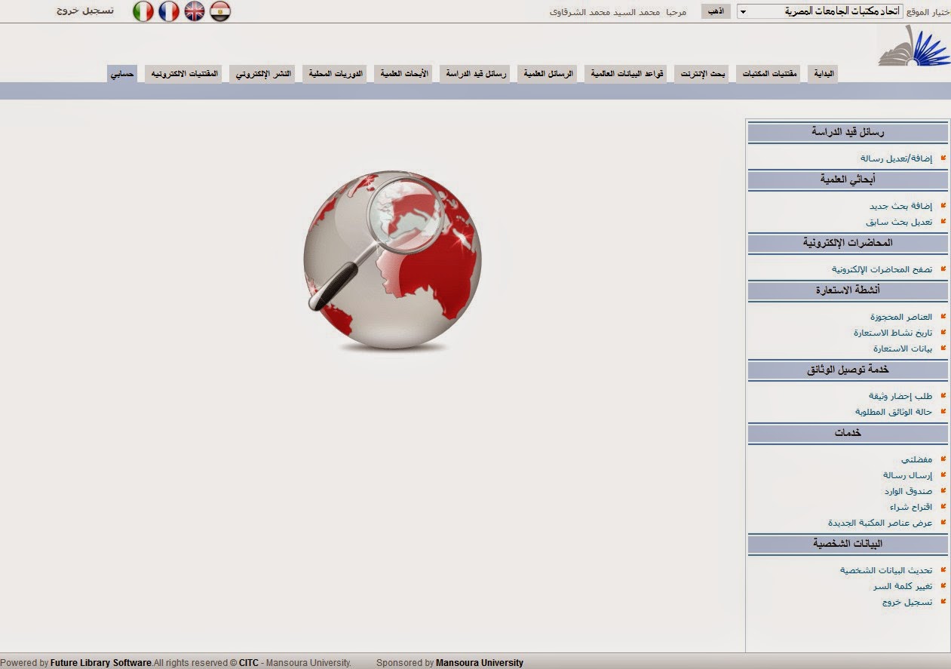Open طلب إحضار وثيقة link
The image size is (951, 669).
[x=900, y=396]
